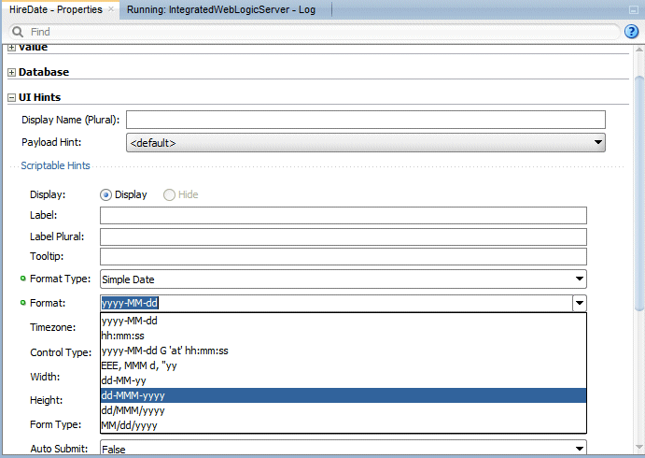Click the Label input field
The height and width of the screenshot is (458, 645).
coord(344,215)
